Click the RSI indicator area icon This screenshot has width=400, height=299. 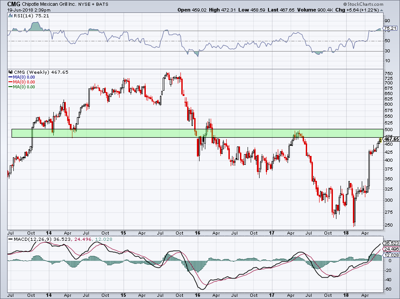10,16
